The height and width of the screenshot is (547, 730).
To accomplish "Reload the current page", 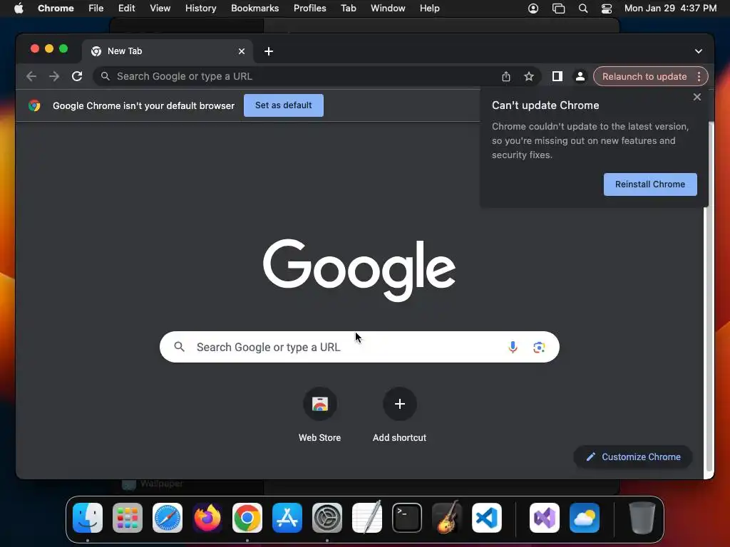I will [x=77, y=76].
